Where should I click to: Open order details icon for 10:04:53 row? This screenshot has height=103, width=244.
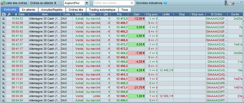(x=4, y=19)
